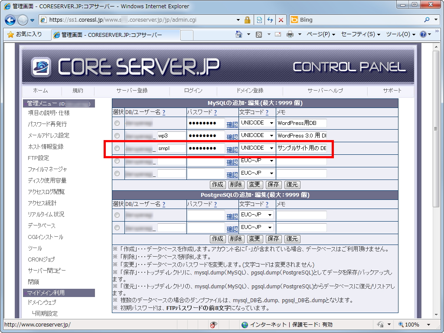444x333 pixels.
Task: Click help ? link beside MySQL 文字コード
Action: [267, 112]
